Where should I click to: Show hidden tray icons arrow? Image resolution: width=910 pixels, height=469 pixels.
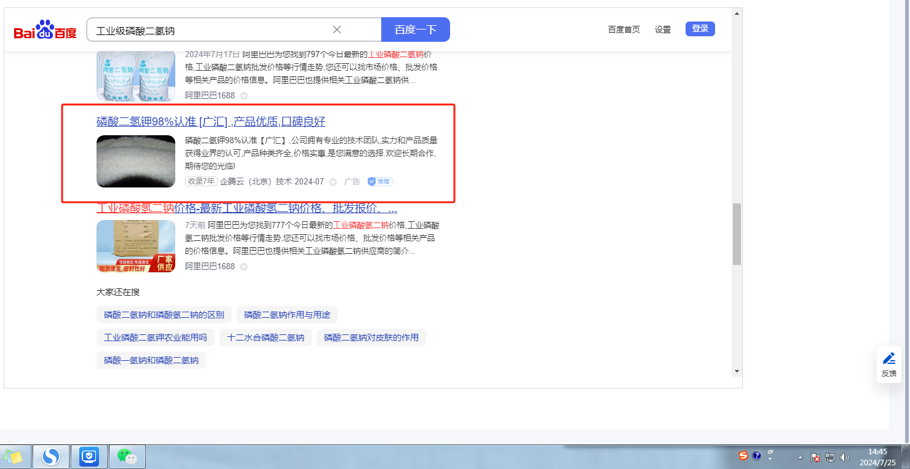(x=800, y=458)
